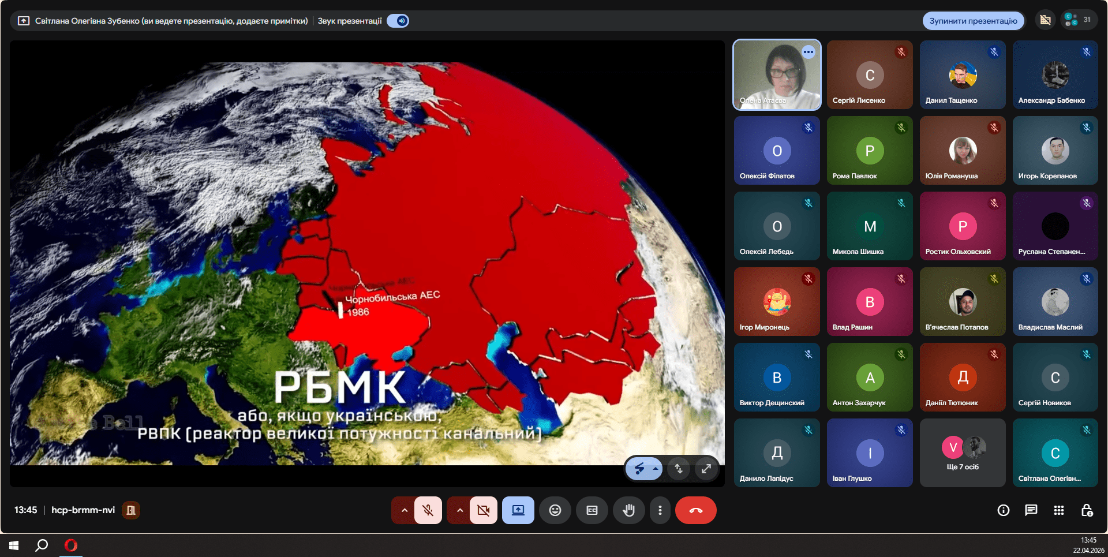Toggle the presentation audio switch

398,21
